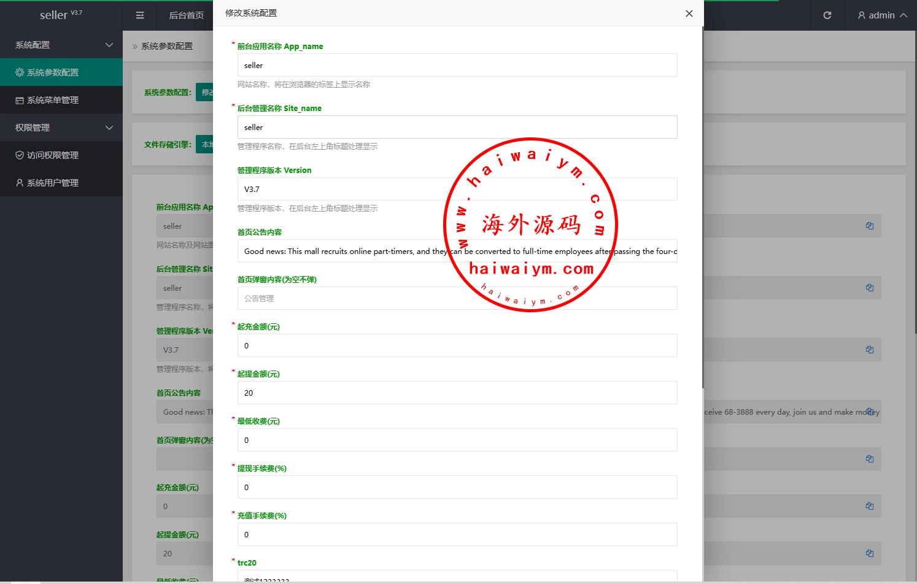Copy icon for background 起提金额 row
The width and height of the screenshot is (917, 584).
(870, 553)
